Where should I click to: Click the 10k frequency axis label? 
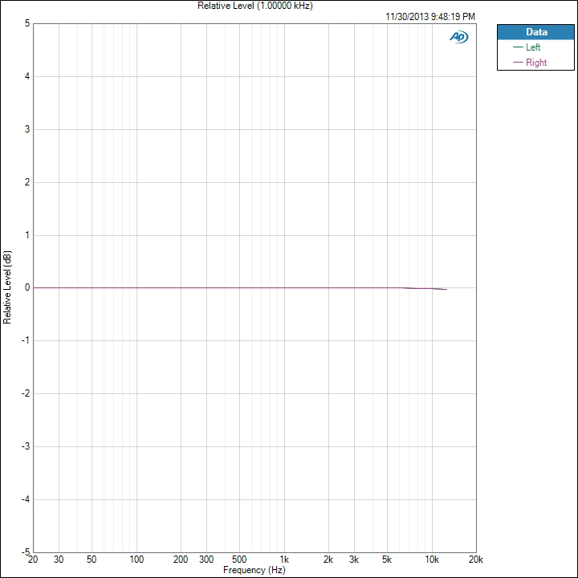(431, 560)
